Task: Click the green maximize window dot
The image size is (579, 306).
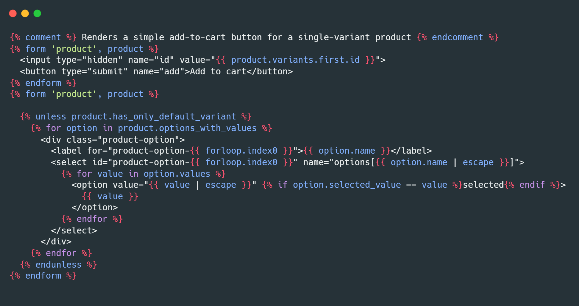Action: click(37, 13)
